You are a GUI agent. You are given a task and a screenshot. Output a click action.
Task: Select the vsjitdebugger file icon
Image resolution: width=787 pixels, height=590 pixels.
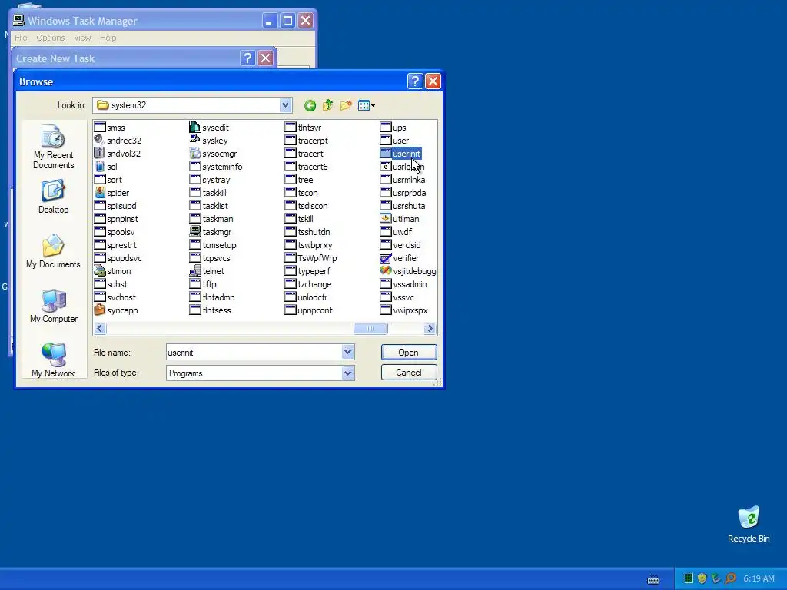click(386, 271)
